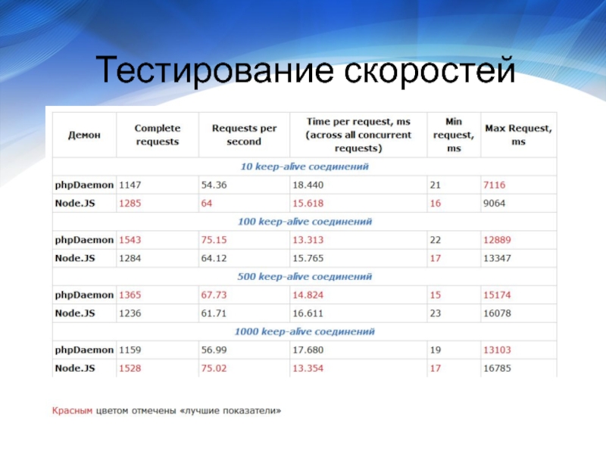Select Node.JS in the 1528 row
Screen dimensions: 606x454
point(75,368)
